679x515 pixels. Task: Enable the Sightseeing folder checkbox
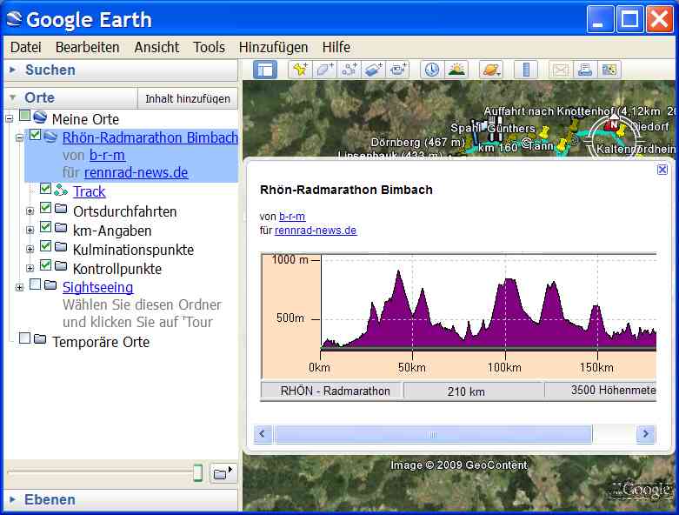tap(36, 284)
